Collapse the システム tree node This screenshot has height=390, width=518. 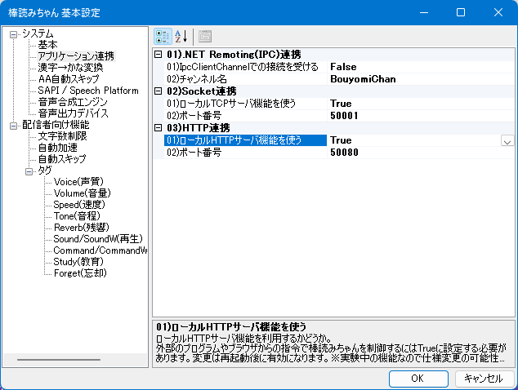[14, 33]
